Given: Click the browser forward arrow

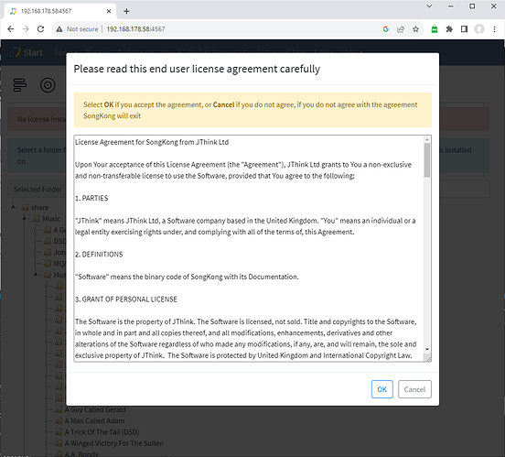Looking at the screenshot, I should click(x=26, y=29).
